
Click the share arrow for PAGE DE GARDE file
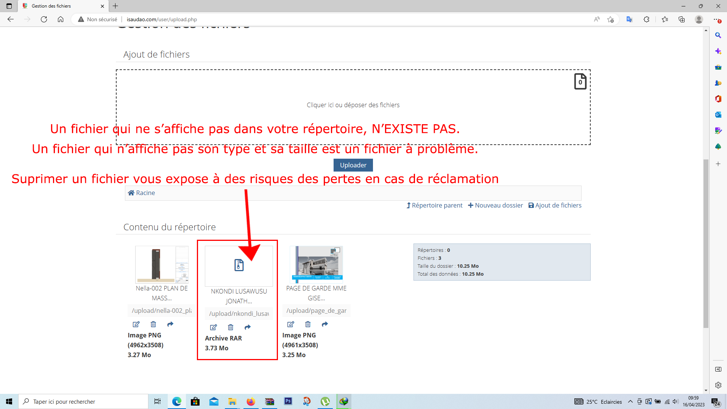pos(325,324)
